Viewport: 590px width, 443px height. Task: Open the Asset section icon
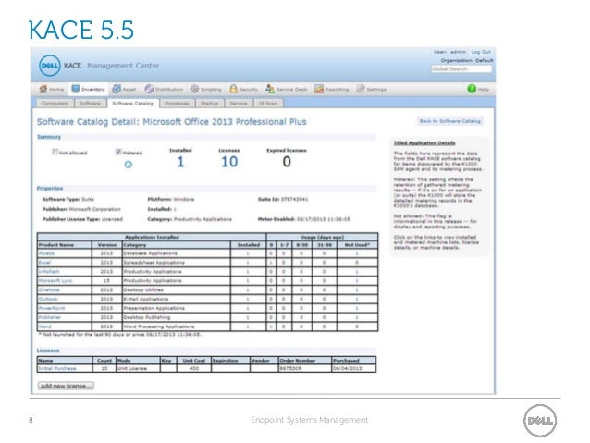[117, 89]
